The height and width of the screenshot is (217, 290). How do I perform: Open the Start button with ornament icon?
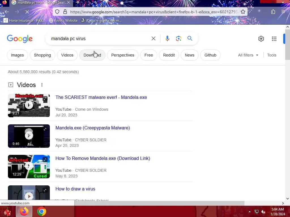point(7,211)
